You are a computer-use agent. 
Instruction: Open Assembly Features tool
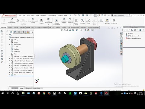64,21
